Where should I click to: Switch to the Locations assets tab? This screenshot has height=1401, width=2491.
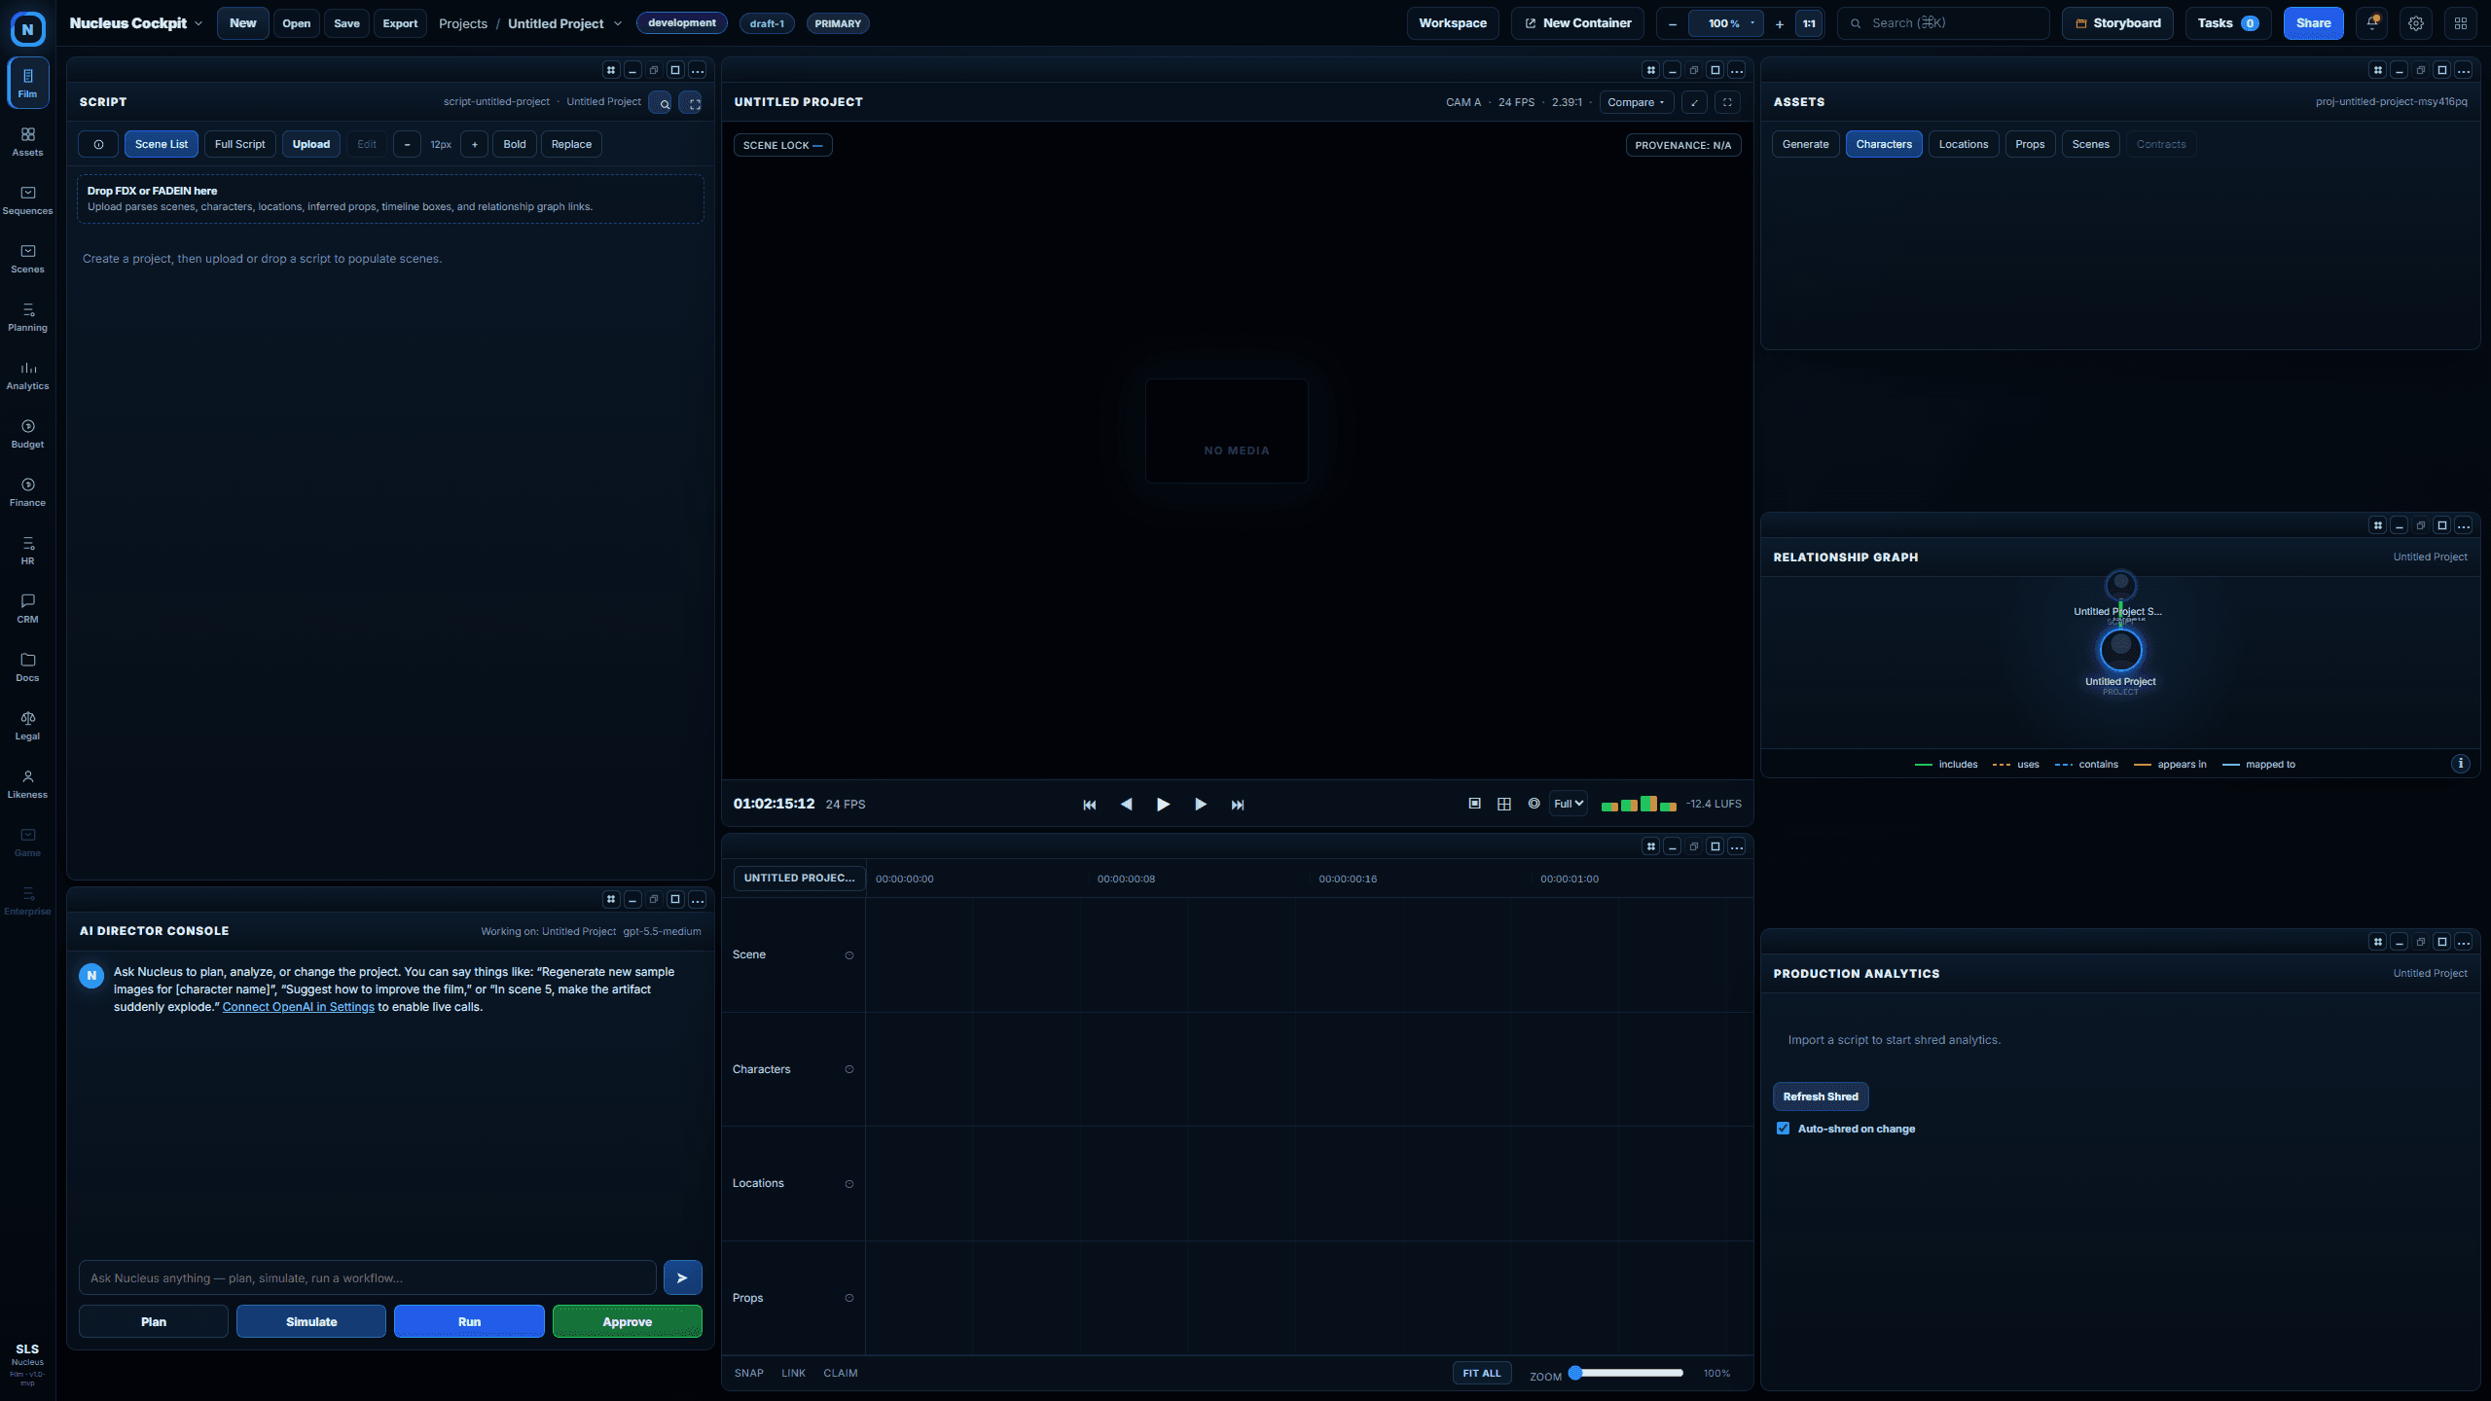coord(1964,144)
